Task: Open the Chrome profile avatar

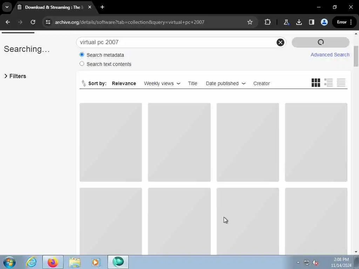Action: click(324, 22)
